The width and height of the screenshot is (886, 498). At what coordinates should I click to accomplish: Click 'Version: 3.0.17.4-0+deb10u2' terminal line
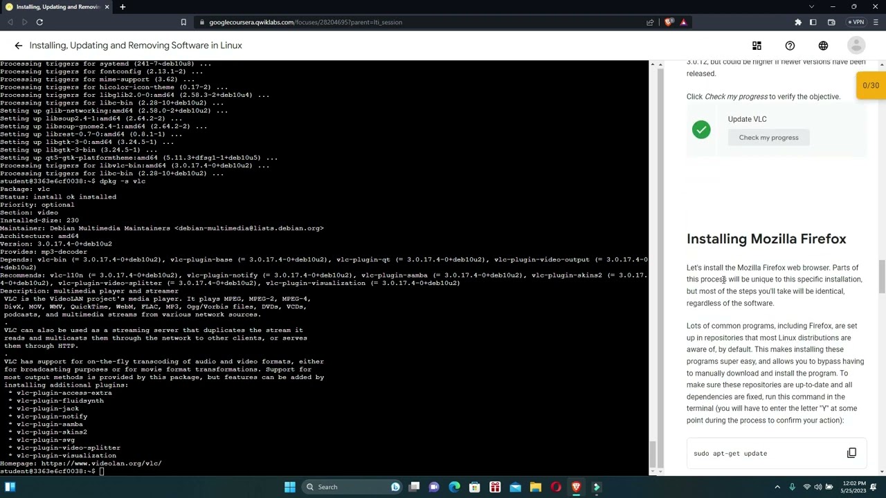(56, 243)
